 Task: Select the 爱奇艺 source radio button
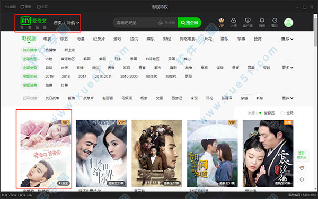pos(260,113)
